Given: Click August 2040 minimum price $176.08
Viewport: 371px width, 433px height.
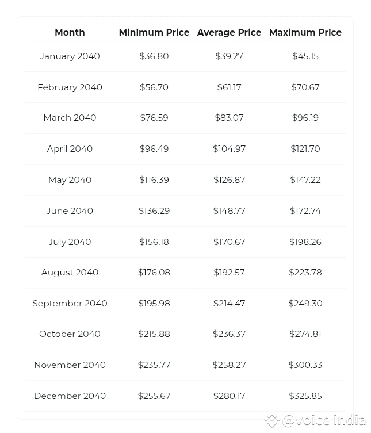Looking at the screenshot, I should (154, 273).
